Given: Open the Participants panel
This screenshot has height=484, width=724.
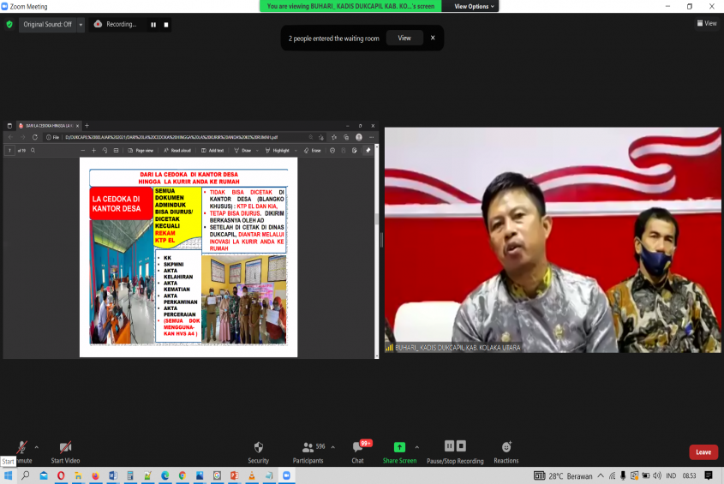Looking at the screenshot, I should pos(308,451).
